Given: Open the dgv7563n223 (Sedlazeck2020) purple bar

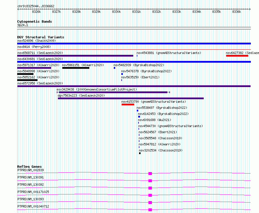Looking at the screenshot, I should click(x=131, y=98).
